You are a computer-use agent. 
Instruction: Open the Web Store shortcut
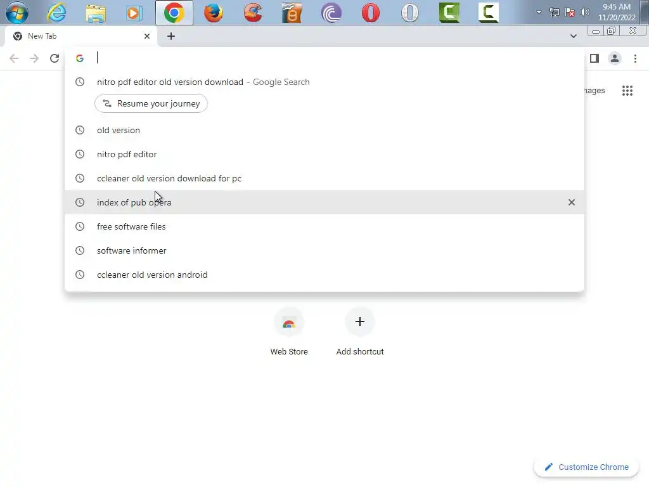point(289,332)
